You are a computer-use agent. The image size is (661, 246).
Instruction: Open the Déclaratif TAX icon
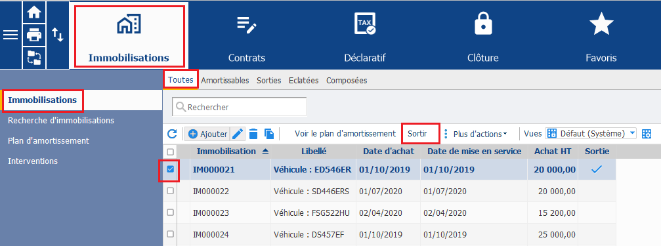[x=365, y=24]
